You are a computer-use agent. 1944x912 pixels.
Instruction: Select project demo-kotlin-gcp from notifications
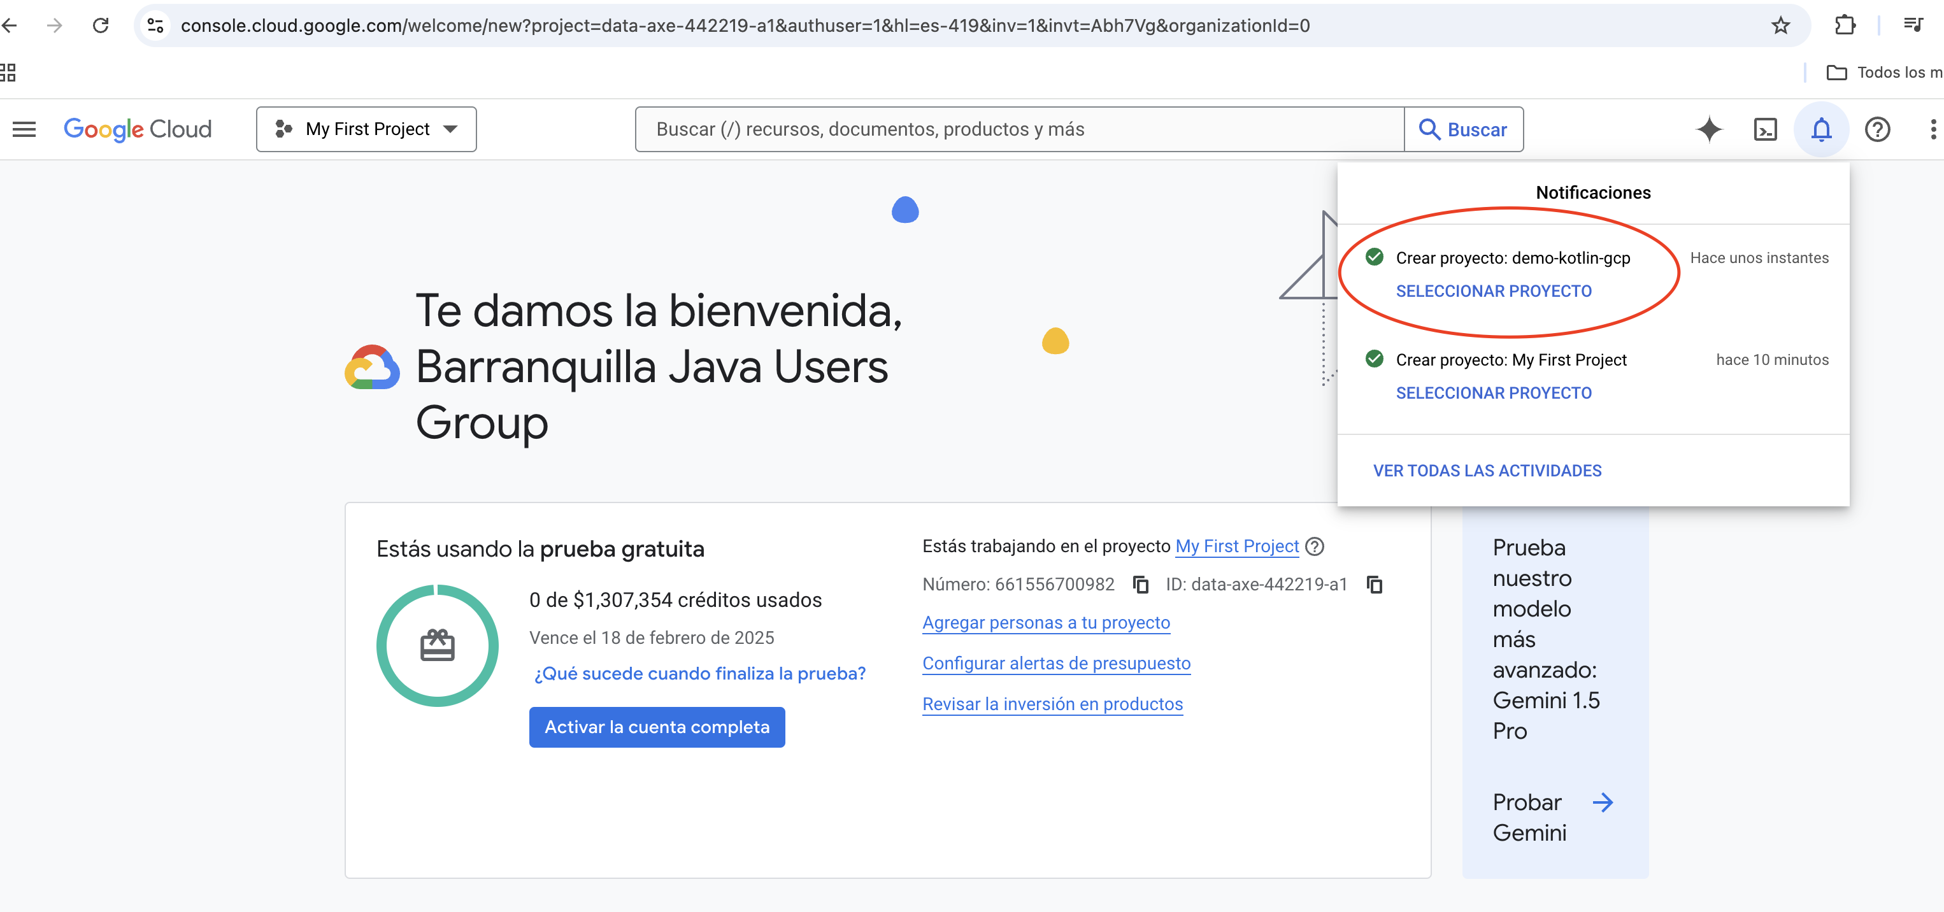1494,290
